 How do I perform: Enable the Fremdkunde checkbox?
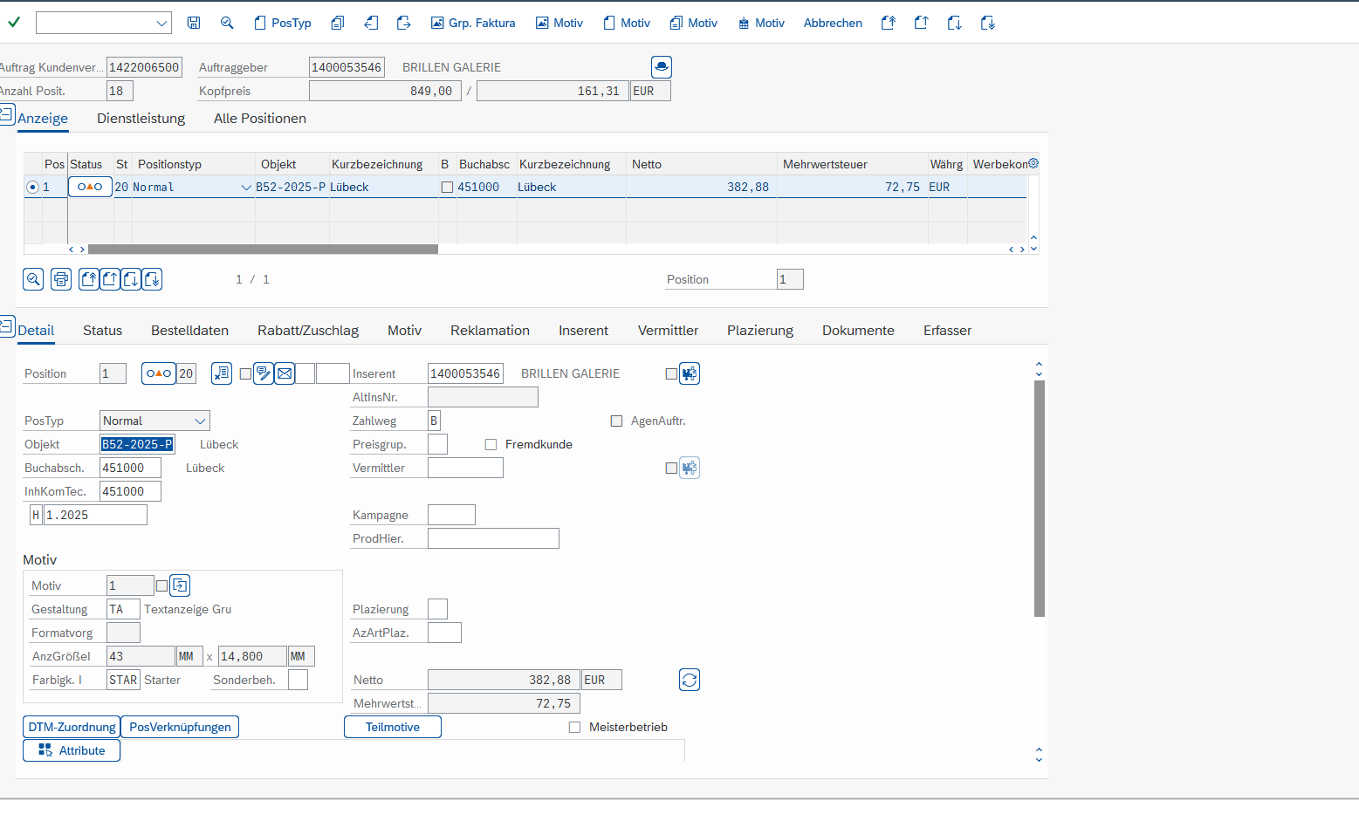[x=491, y=444]
